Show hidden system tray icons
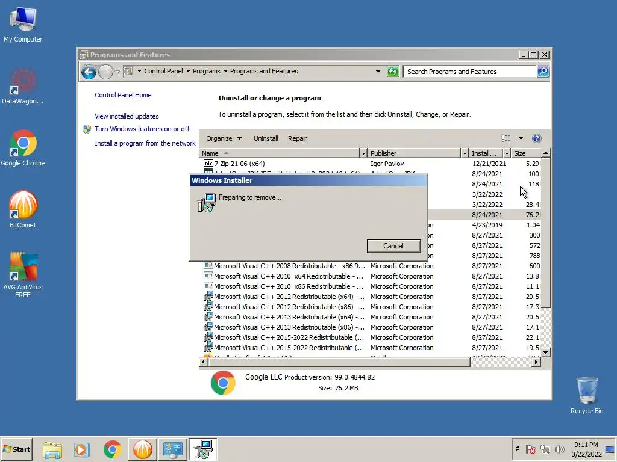The height and width of the screenshot is (462, 617). point(518,449)
